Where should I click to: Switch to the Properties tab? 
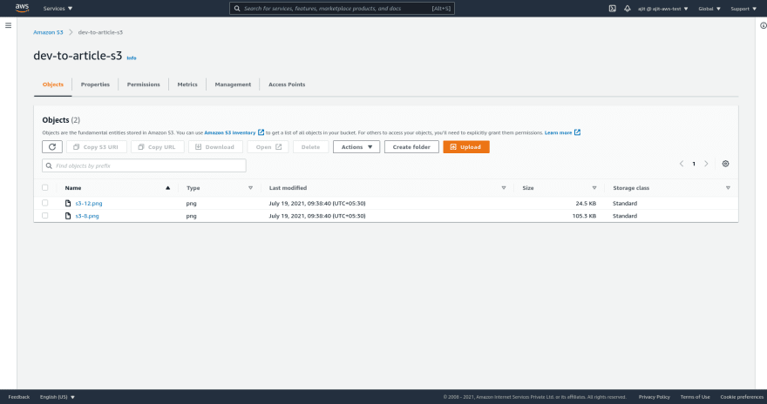pyautogui.click(x=95, y=84)
